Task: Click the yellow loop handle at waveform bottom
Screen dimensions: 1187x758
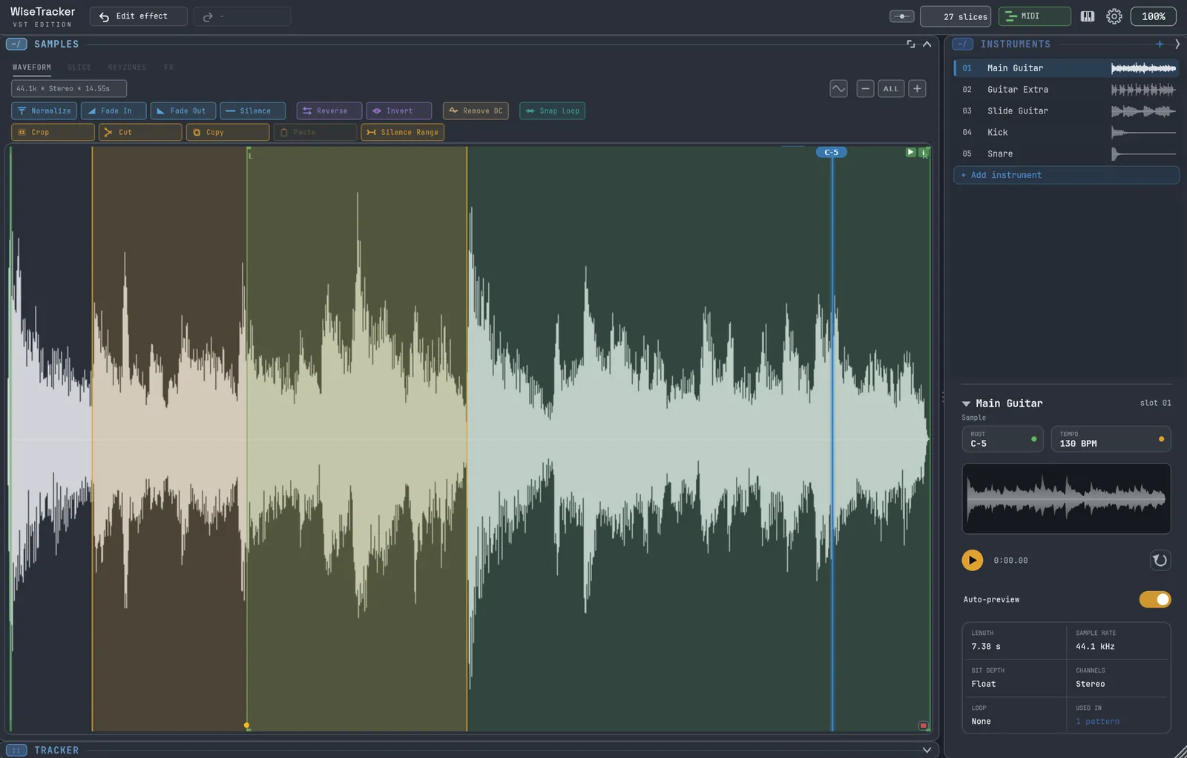Action: 247,725
